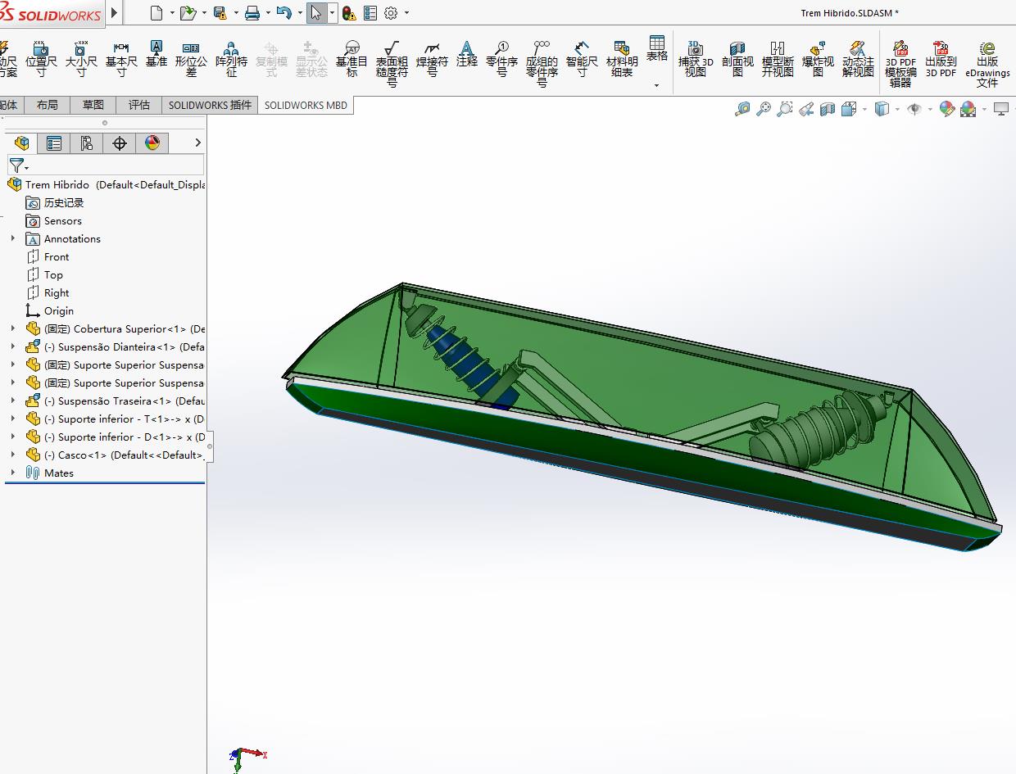Open the PropertyManager panel tab
This screenshot has height=774, width=1016.
point(54,143)
